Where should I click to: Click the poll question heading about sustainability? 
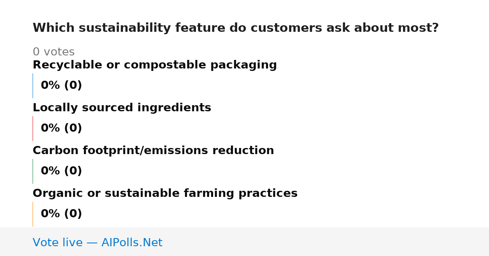236,28
